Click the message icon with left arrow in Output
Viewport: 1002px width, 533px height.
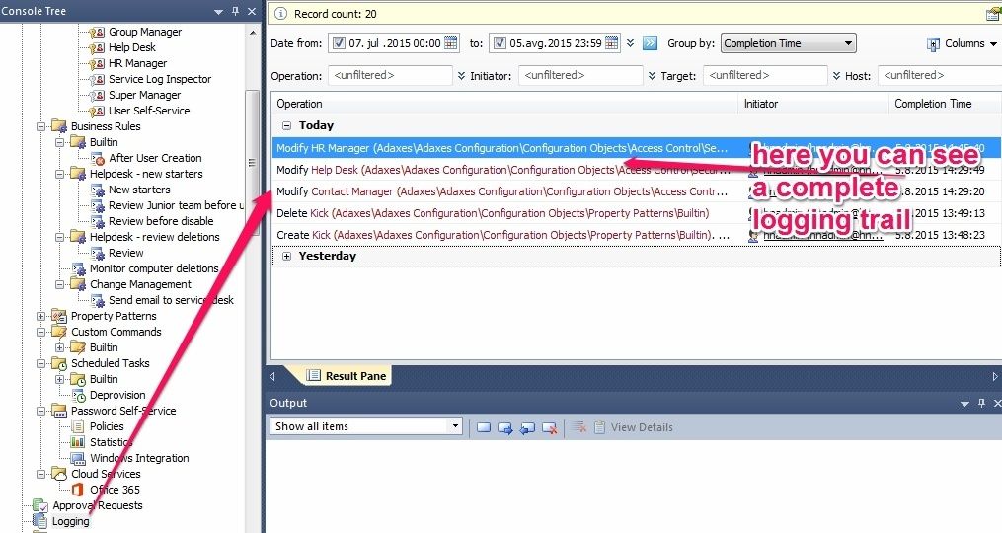click(527, 427)
